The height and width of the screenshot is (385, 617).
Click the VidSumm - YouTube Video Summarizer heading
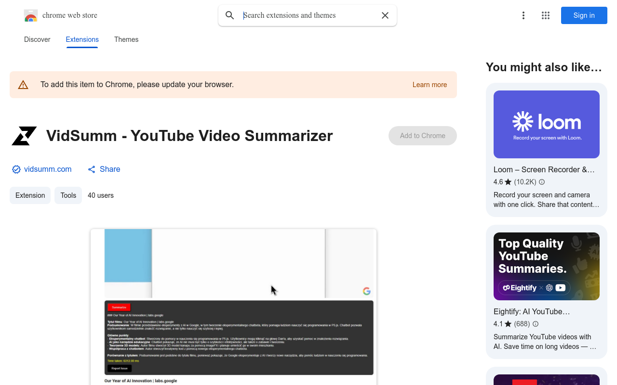click(x=189, y=136)
